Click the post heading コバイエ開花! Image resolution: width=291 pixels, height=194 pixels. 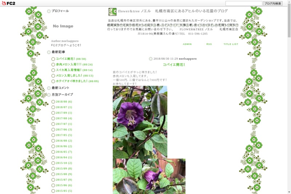174,64
